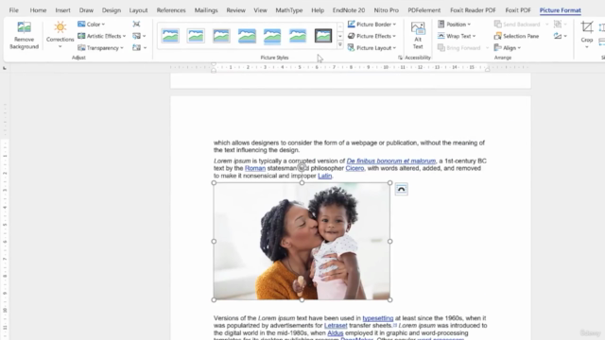Click the Crop tool icon
This screenshot has height=340, width=605.
tap(587, 27)
